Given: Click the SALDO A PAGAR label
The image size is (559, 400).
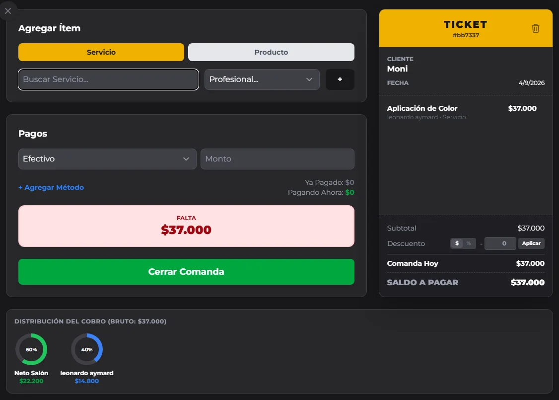Looking at the screenshot, I should click(x=423, y=283).
